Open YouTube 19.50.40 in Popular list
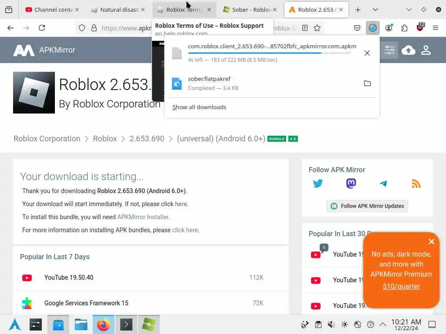The width and height of the screenshot is (446, 334). click(x=69, y=277)
